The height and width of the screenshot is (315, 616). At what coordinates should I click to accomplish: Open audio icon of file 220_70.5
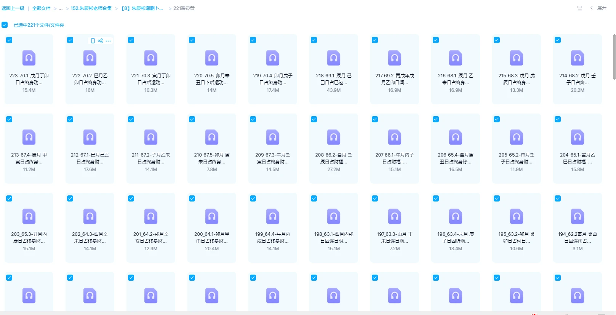pos(212,58)
